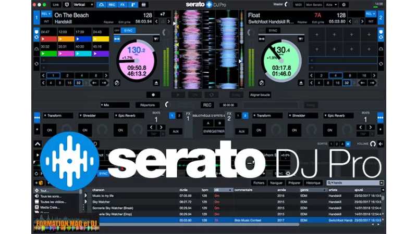Shift deck 1 key down with left arrow
The width and height of the screenshot is (417, 234).
pos(156,21)
